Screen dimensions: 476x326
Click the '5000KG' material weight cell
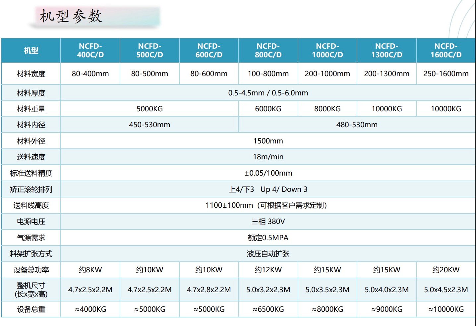[x=150, y=109]
